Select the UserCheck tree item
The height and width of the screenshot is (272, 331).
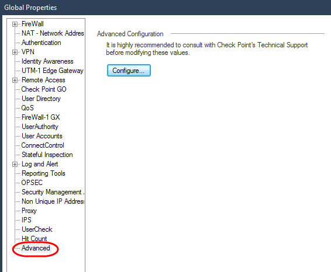pos(37,229)
